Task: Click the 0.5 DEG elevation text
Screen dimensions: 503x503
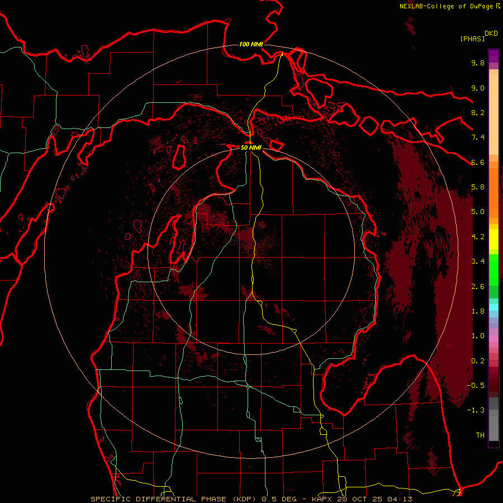Action: (x=280, y=499)
